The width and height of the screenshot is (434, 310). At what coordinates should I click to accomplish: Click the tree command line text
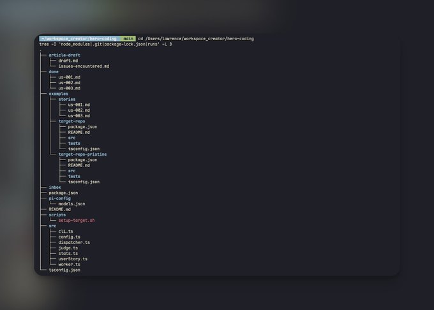pyautogui.click(x=105, y=44)
